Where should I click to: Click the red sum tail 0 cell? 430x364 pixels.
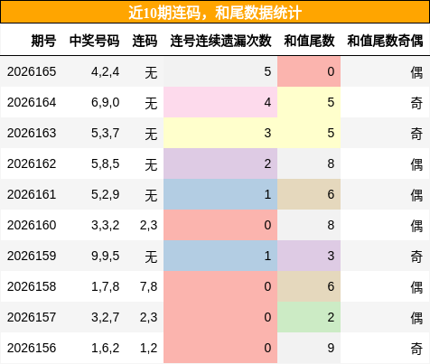(x=309, y=71)
